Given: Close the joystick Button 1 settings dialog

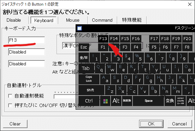Looking at the screenshot, I should pos(190,4).
